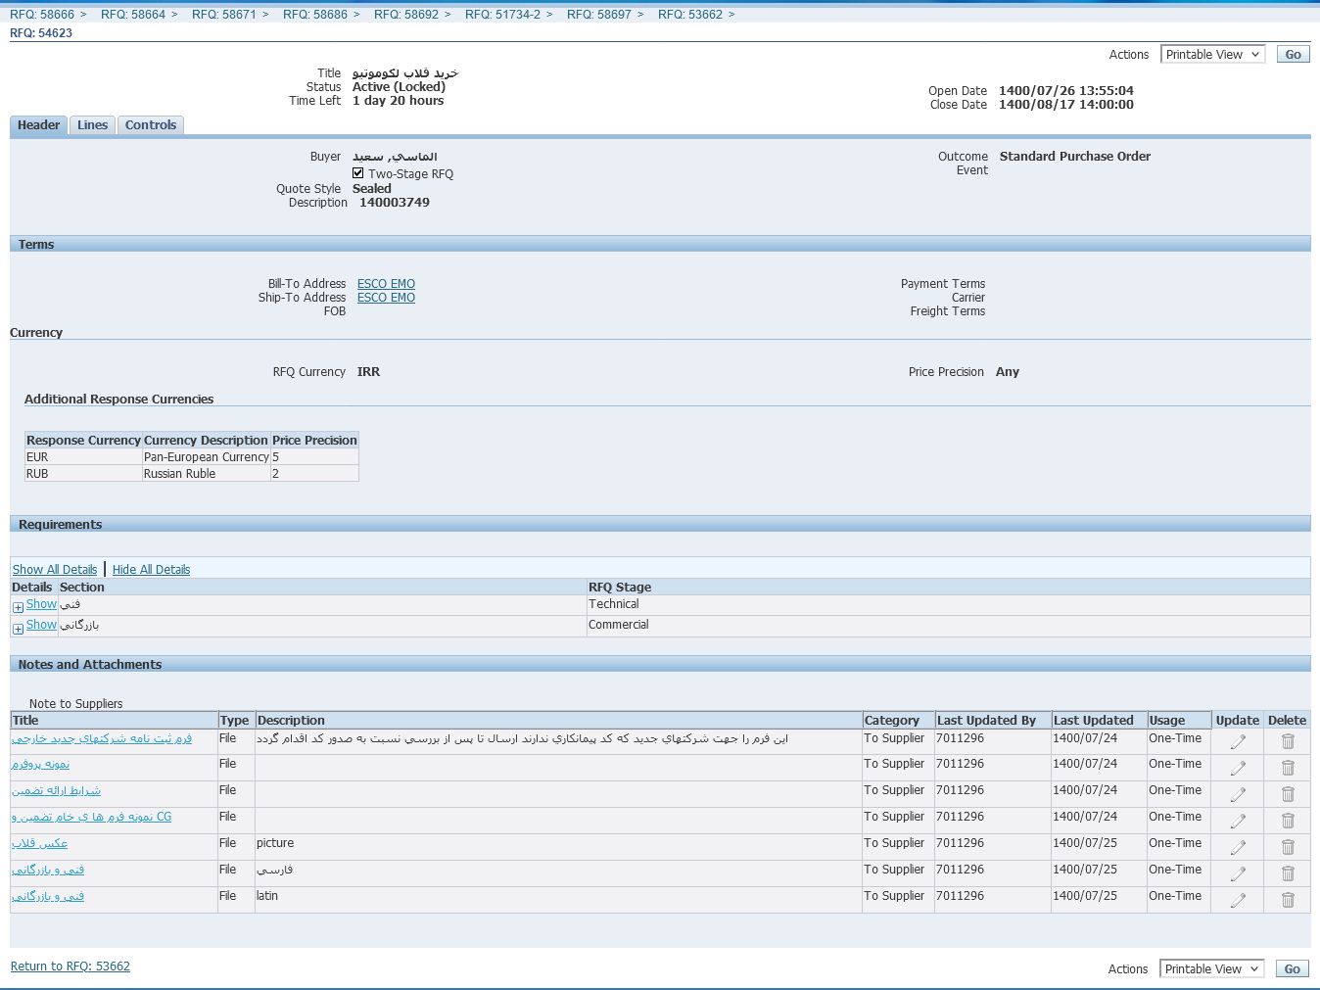Click the delete trash icon for the CG attachment row

click(x=1288, y=821)
